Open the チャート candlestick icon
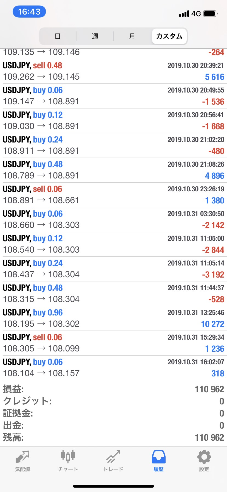This screenshot has height=492, width=227. pos(68,456)
